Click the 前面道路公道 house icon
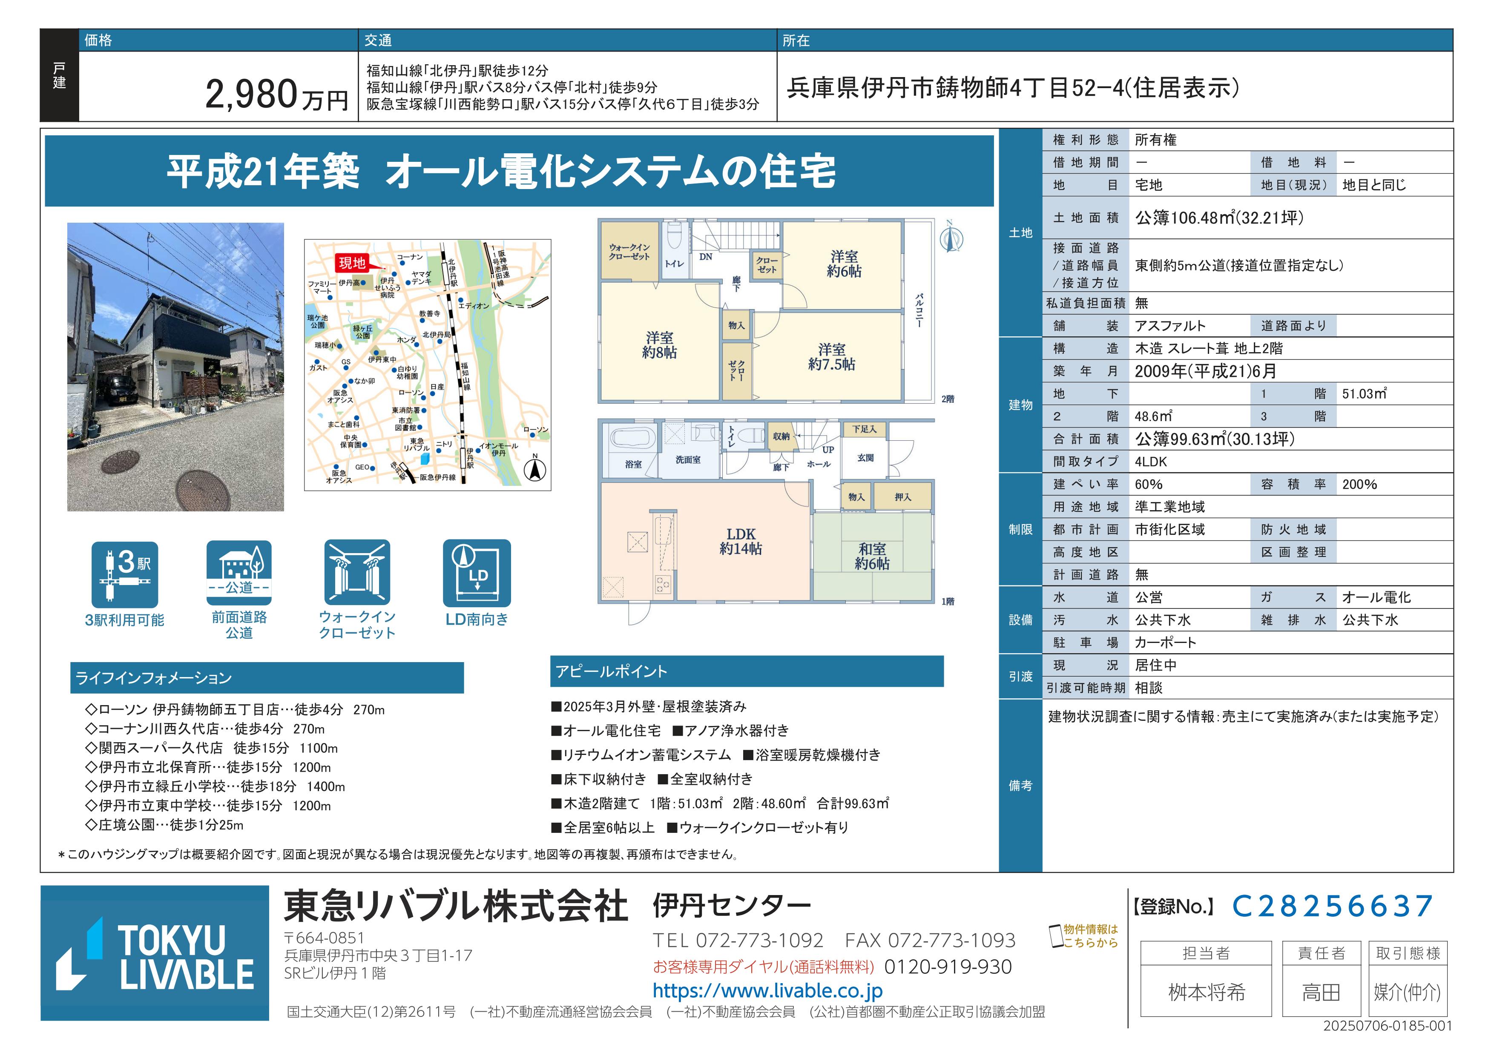Viewport: 1494px width, 1056px height. click(239, 573)
